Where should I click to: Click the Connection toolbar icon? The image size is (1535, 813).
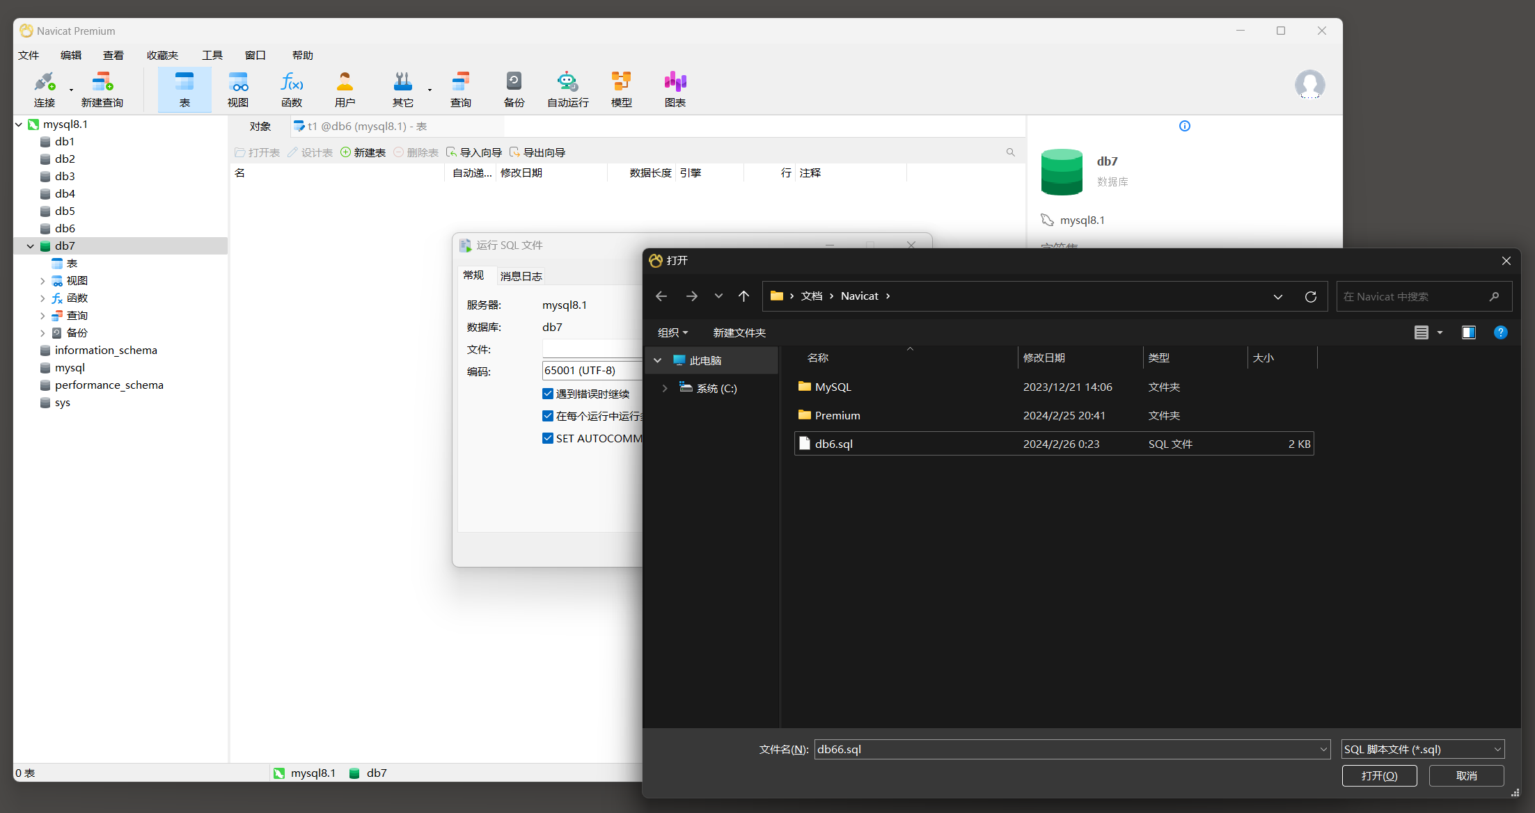click(45, 89)
